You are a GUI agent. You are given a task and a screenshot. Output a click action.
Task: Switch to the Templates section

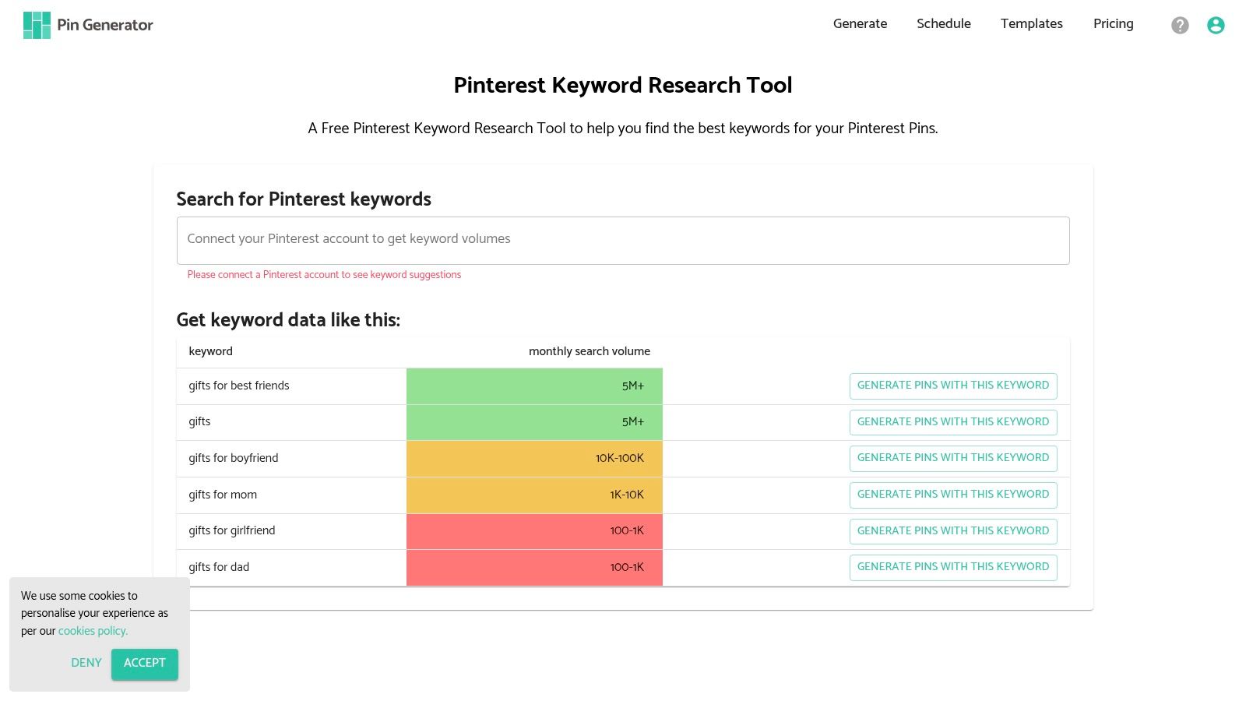click(1032, 24)
